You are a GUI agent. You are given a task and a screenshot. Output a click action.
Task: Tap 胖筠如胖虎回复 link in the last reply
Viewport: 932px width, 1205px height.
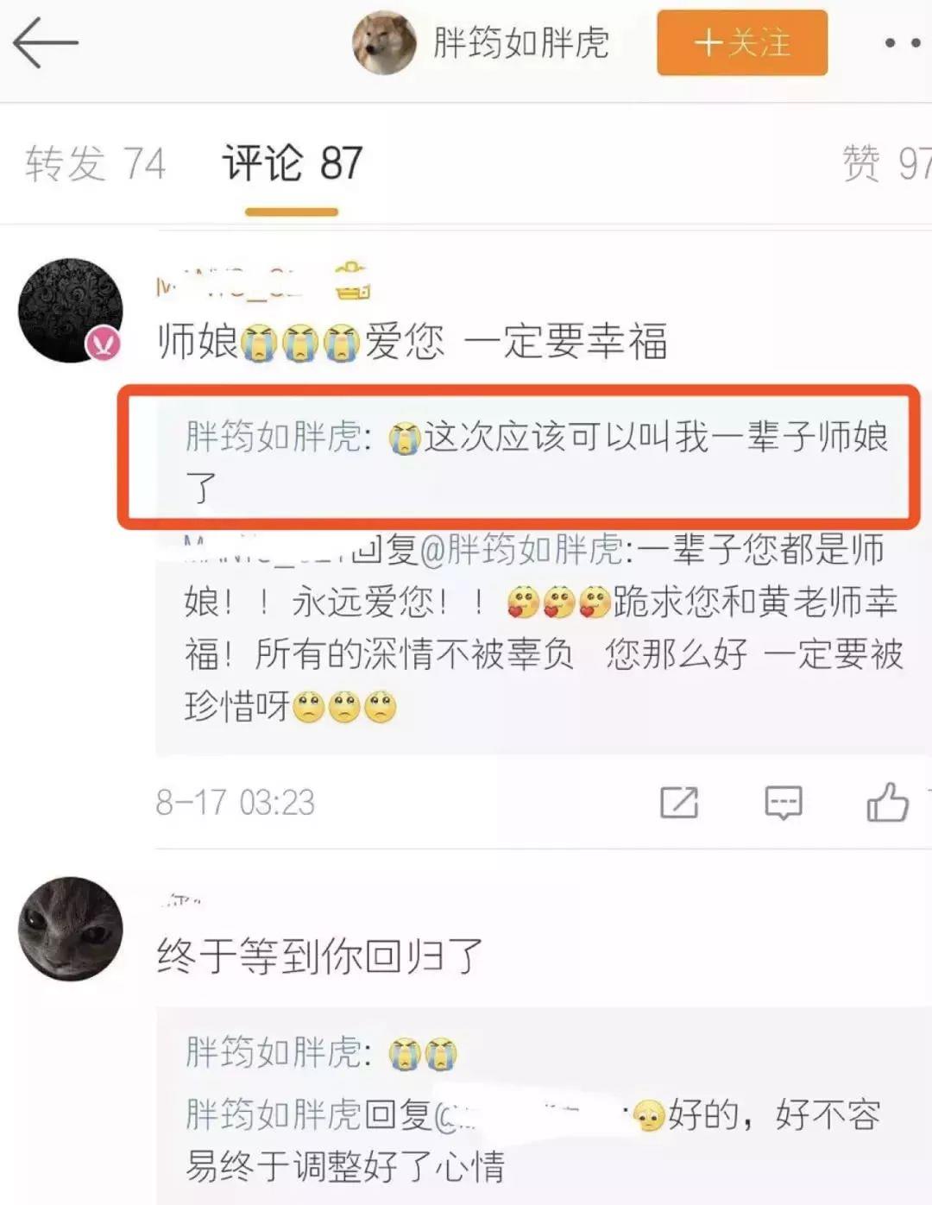point(308,1114)
